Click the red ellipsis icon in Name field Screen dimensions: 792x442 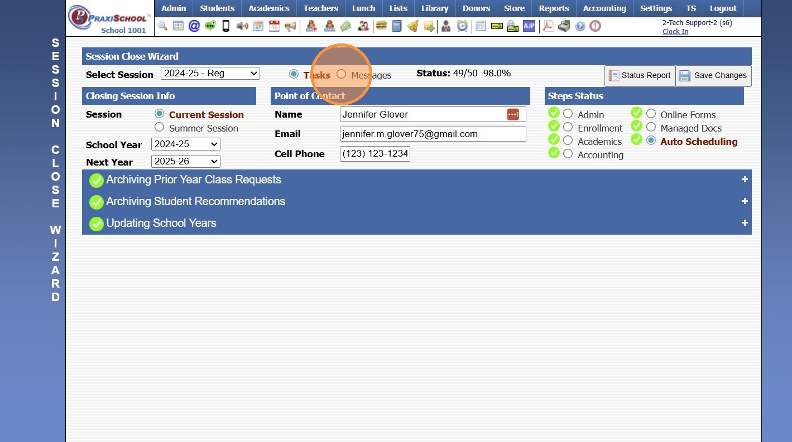click(513, 114)
